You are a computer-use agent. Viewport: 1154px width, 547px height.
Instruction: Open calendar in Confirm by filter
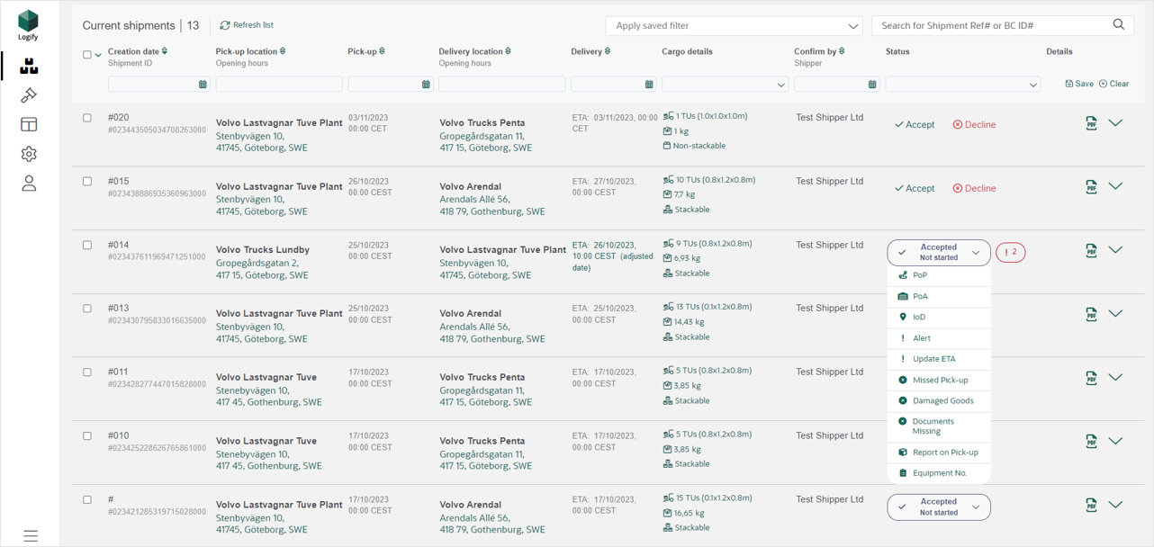872,85
